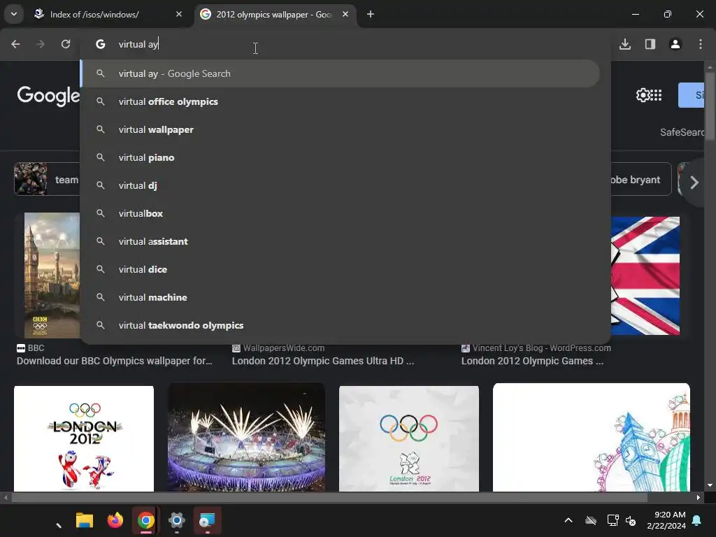Open the Olympic rings logo thumbnail

409,438
